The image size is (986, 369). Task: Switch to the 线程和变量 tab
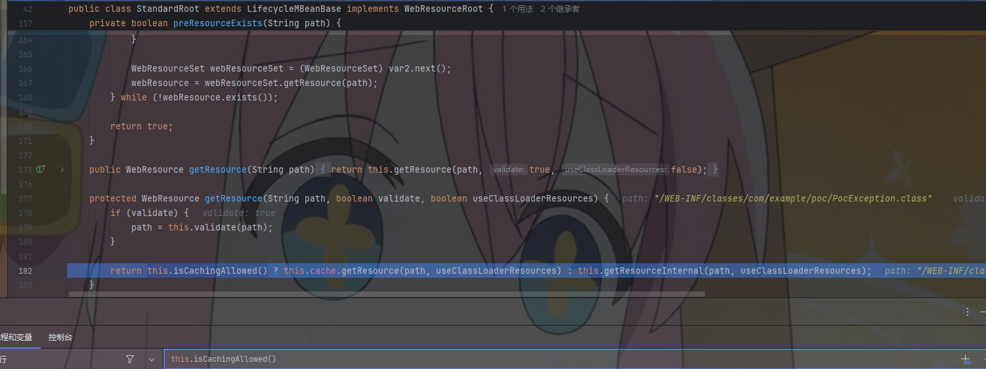[16, 337]
